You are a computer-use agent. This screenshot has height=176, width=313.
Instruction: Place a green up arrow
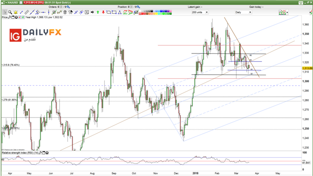(x=98, y=12)
